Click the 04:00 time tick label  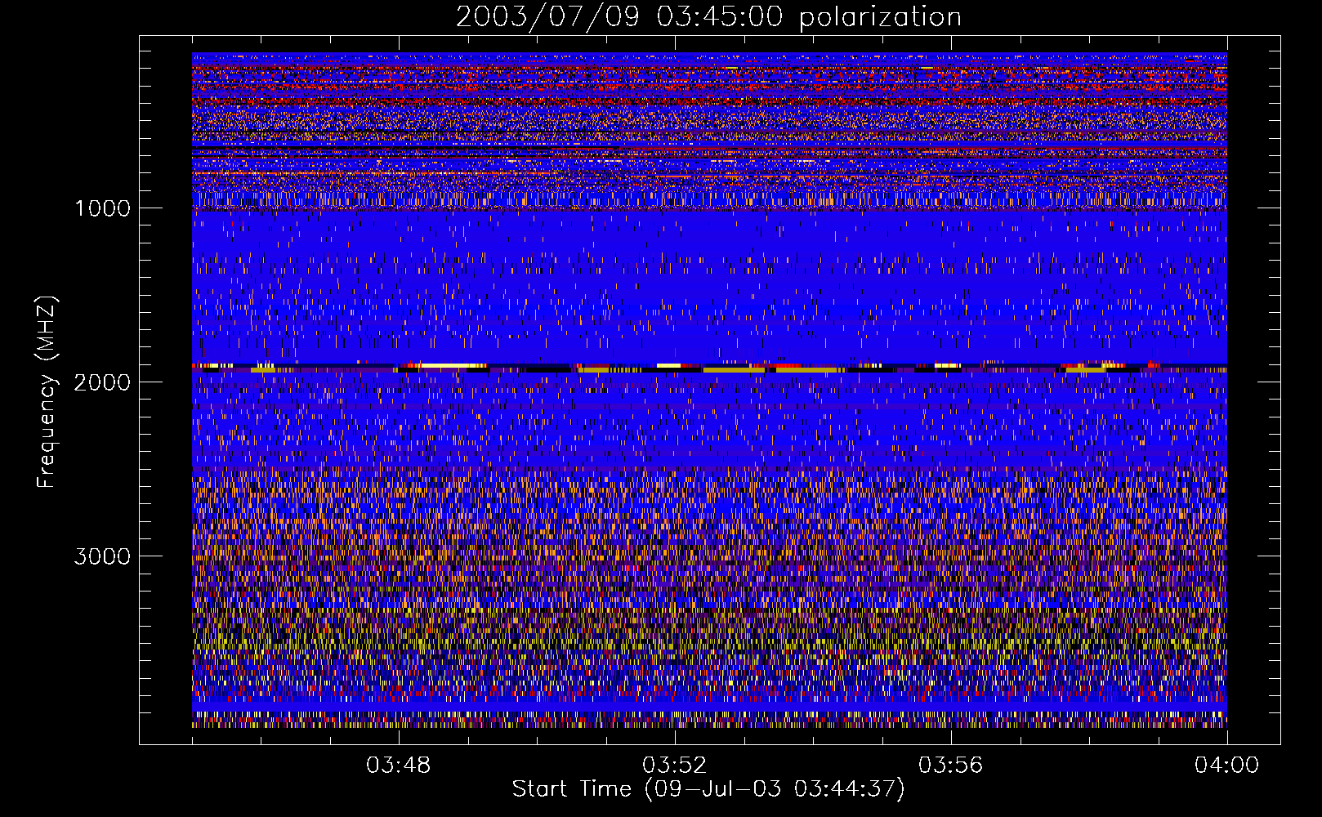(1226, 766)
